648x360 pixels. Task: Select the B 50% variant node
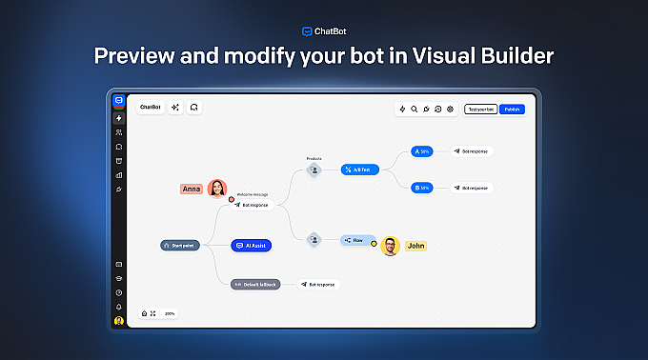pos(421,188)
